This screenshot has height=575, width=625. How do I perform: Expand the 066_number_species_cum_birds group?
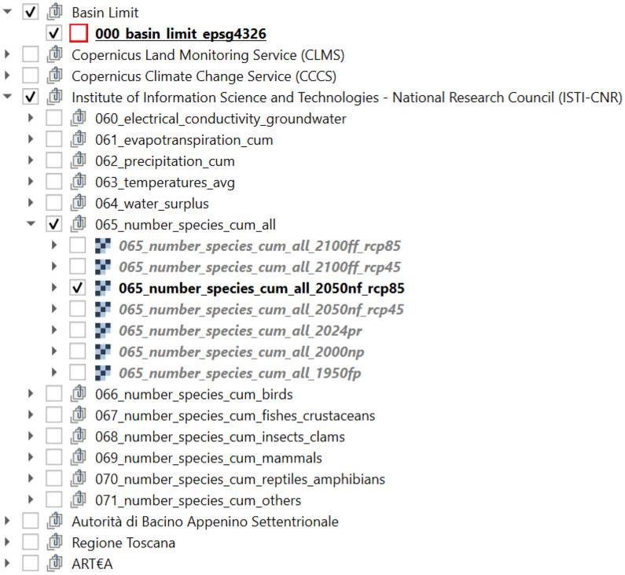pos(31,393)
